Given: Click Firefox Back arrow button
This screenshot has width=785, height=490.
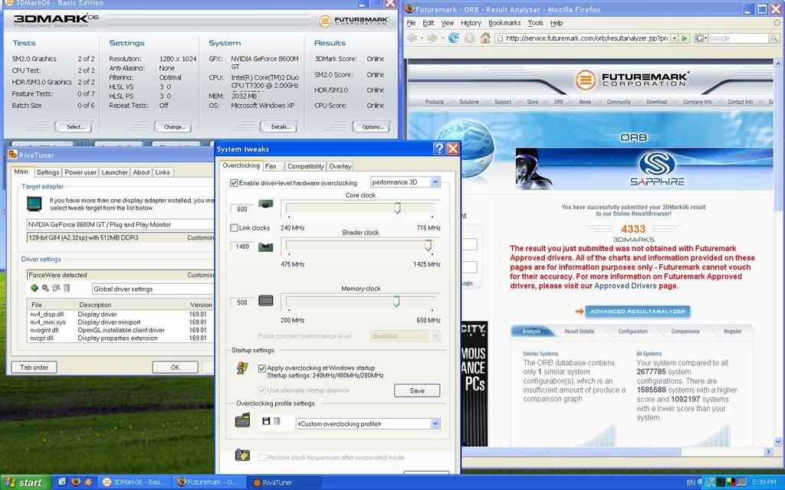Looking at the screenshot, I should click(x=412, y=38).
